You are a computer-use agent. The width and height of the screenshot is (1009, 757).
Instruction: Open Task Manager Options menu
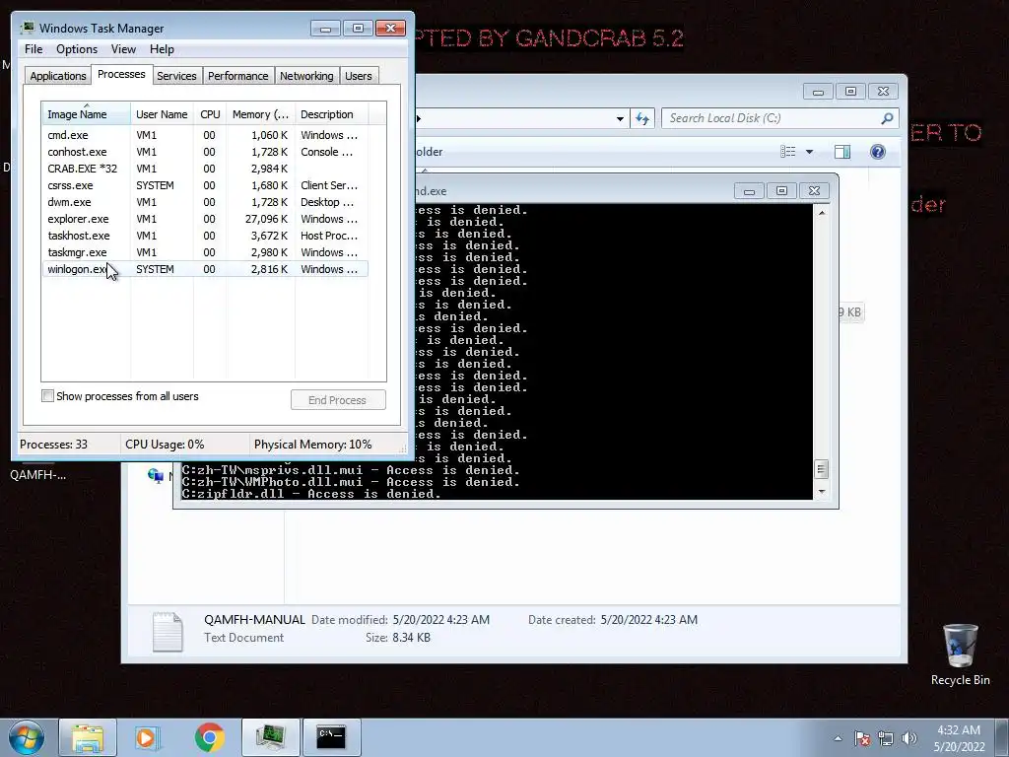coord(77,49)
